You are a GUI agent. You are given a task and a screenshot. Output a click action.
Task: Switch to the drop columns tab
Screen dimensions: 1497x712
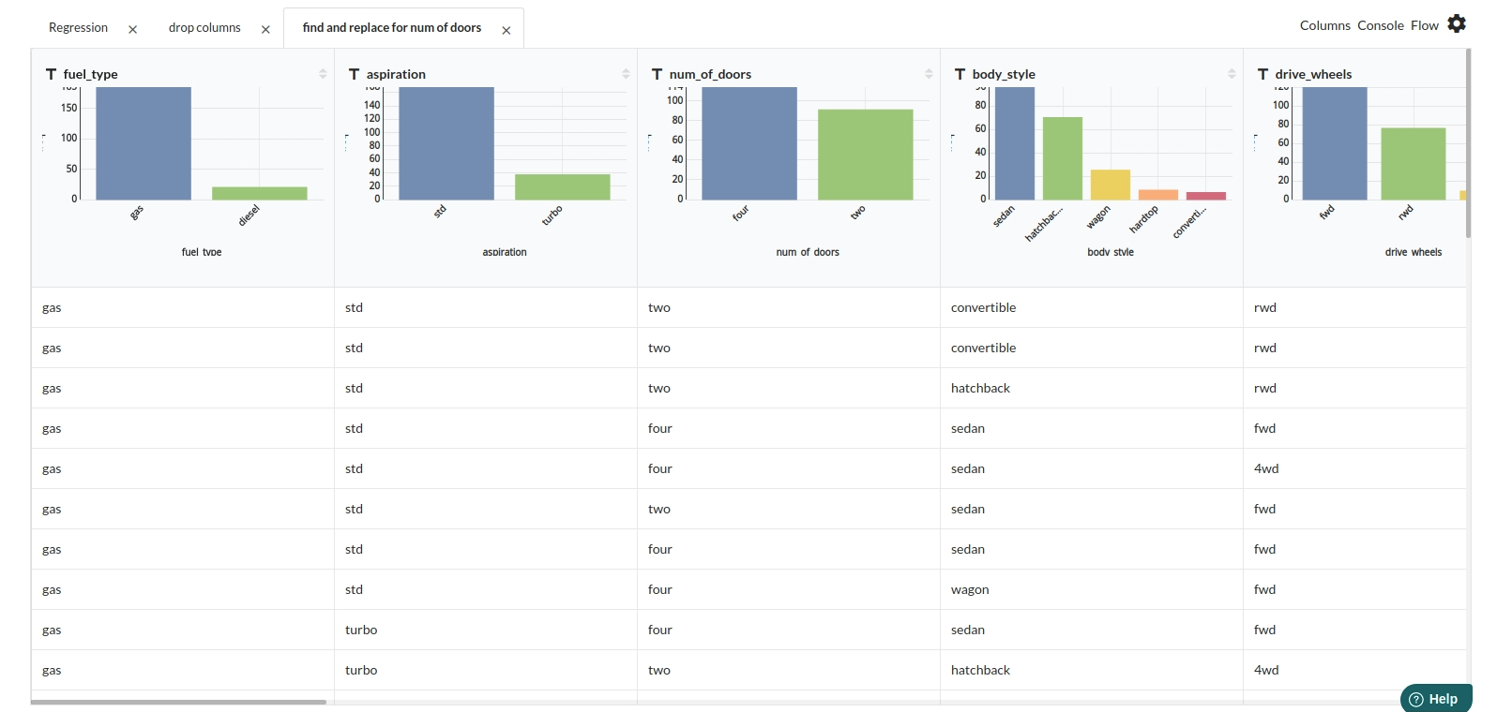click(204, 28)
